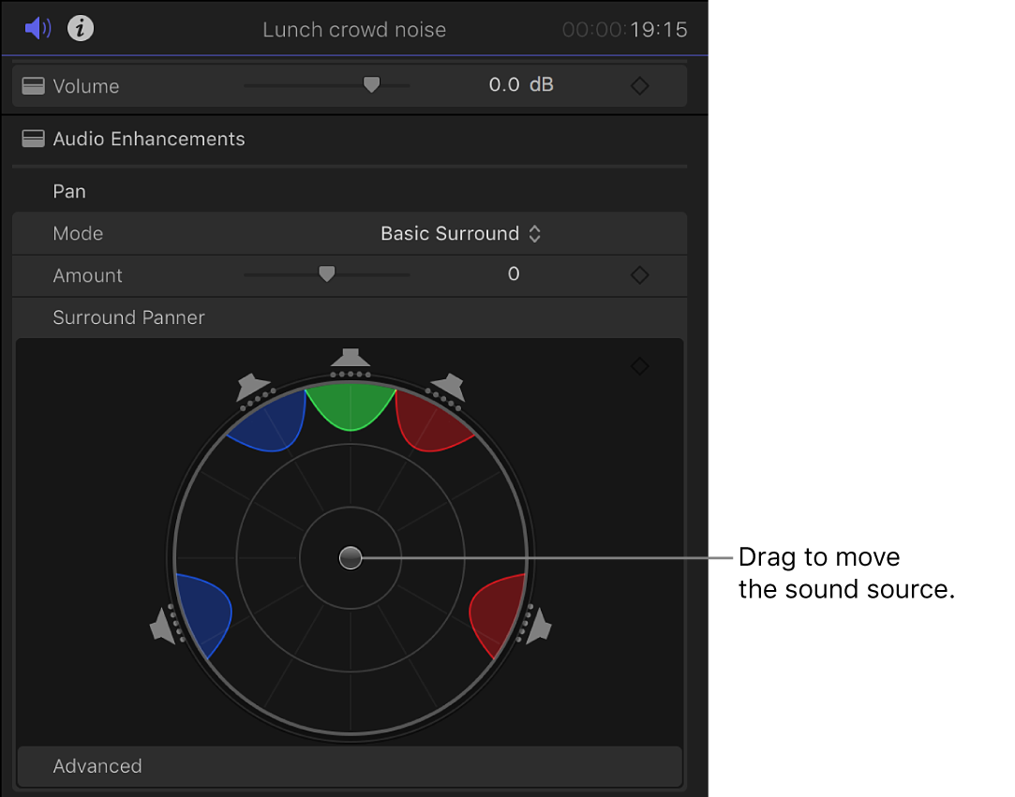Viewport: 1015px width, 797px height.
Task: Click the Volume keyframe diamond icon
Action: tap(640, 85)
